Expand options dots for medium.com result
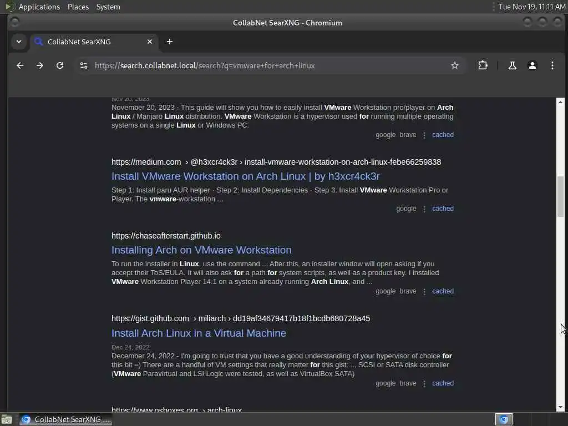The height and width of the screenshot is (426, 568). coord(424,209)
